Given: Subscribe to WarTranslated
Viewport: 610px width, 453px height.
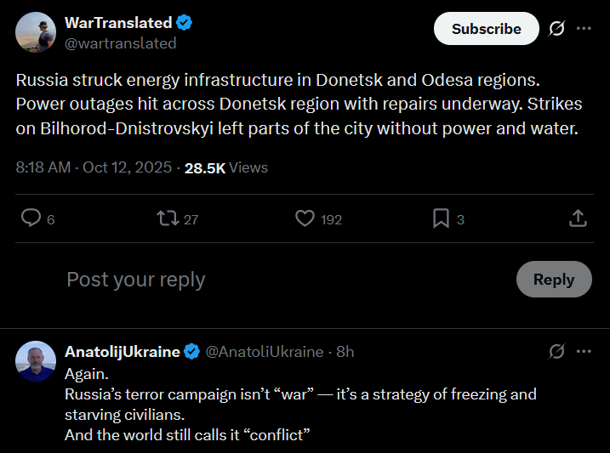Looking at the screenshot, I should 487,28.
